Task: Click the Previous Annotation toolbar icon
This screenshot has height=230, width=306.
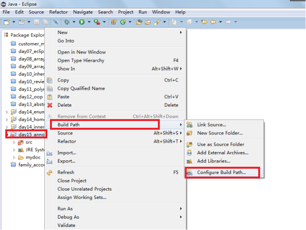Action: pos(189,22)
